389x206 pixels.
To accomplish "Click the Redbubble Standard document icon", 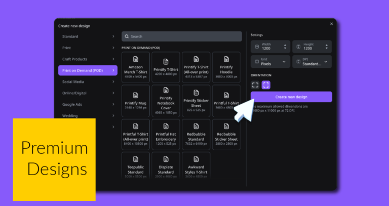I will click(x=196, y=126).
